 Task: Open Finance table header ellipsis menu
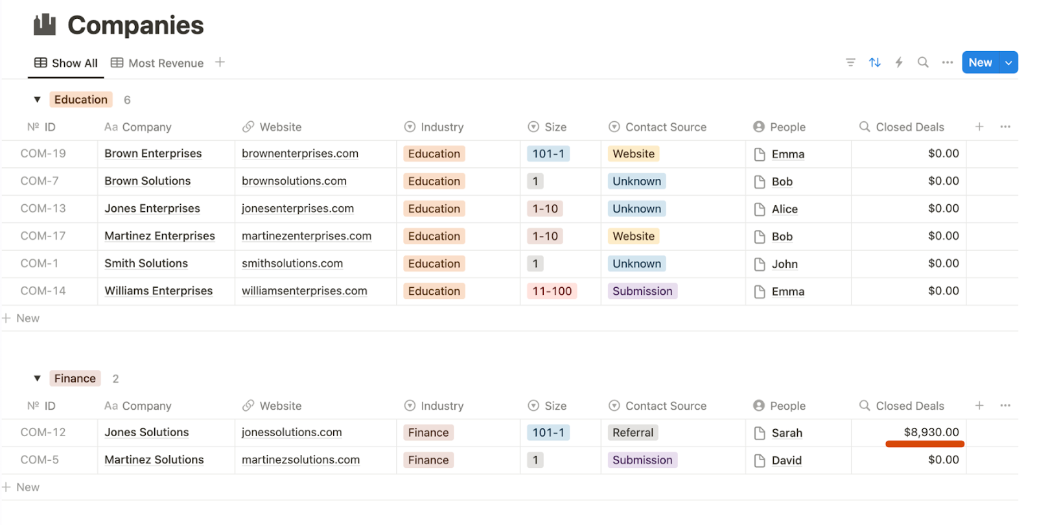pos(1005,406)
